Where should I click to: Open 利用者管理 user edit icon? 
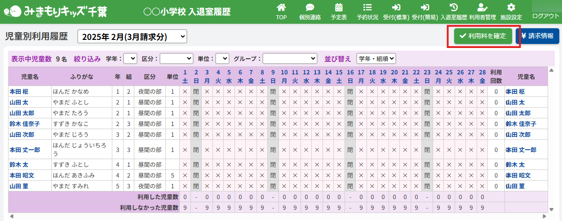coord(482,8)
